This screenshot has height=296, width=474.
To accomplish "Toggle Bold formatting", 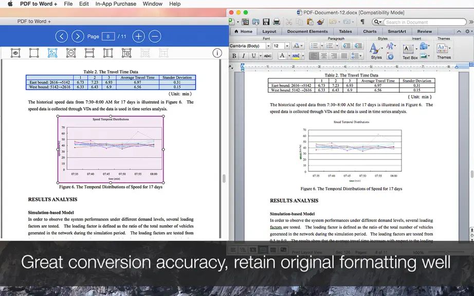I will pos(234,55).
